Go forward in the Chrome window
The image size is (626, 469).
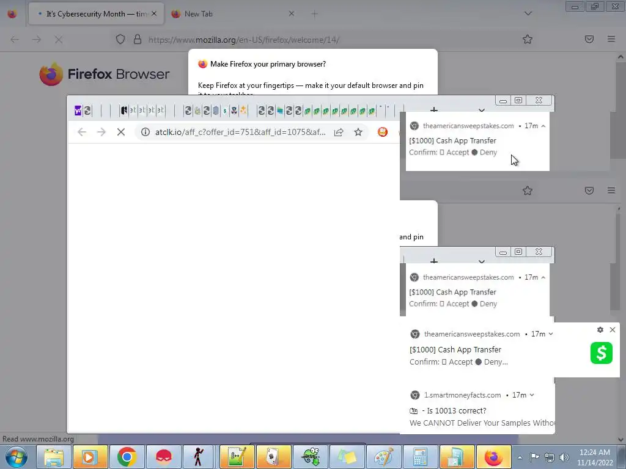101,132
